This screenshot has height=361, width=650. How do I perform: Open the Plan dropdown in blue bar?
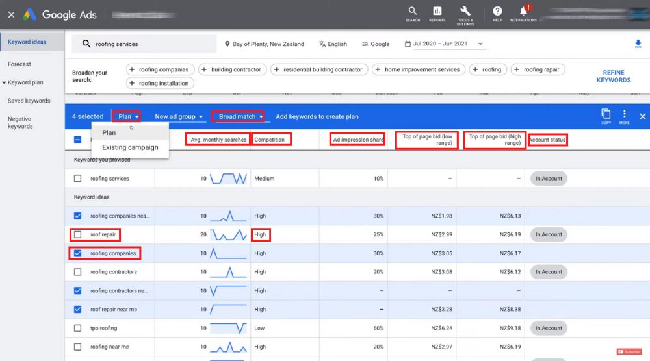(x=128, y=116)
